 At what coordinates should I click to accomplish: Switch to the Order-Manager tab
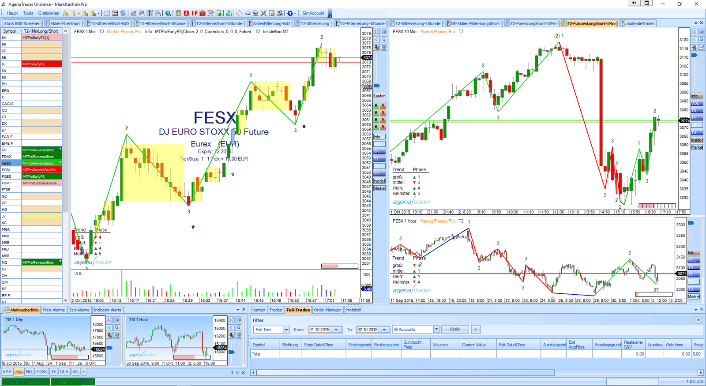(327, 310)
